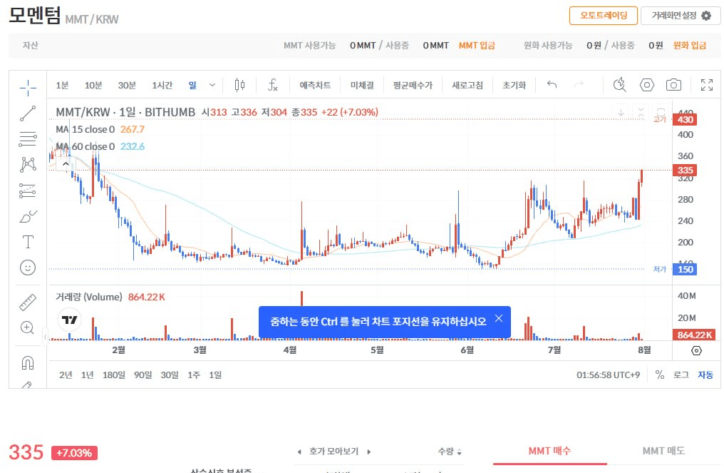Close the blue Ctrl zoom tooltip

pyautogui.click(x=499, y=318)
